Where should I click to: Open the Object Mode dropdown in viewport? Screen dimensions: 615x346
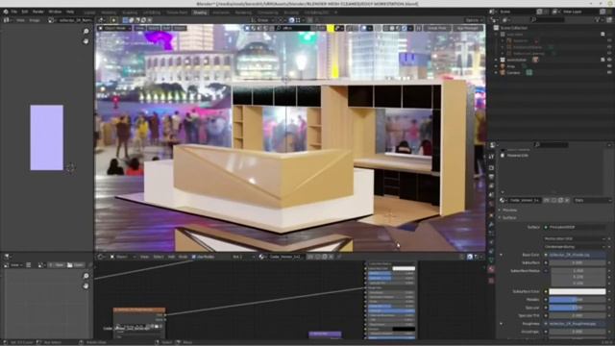pos(114,28)
